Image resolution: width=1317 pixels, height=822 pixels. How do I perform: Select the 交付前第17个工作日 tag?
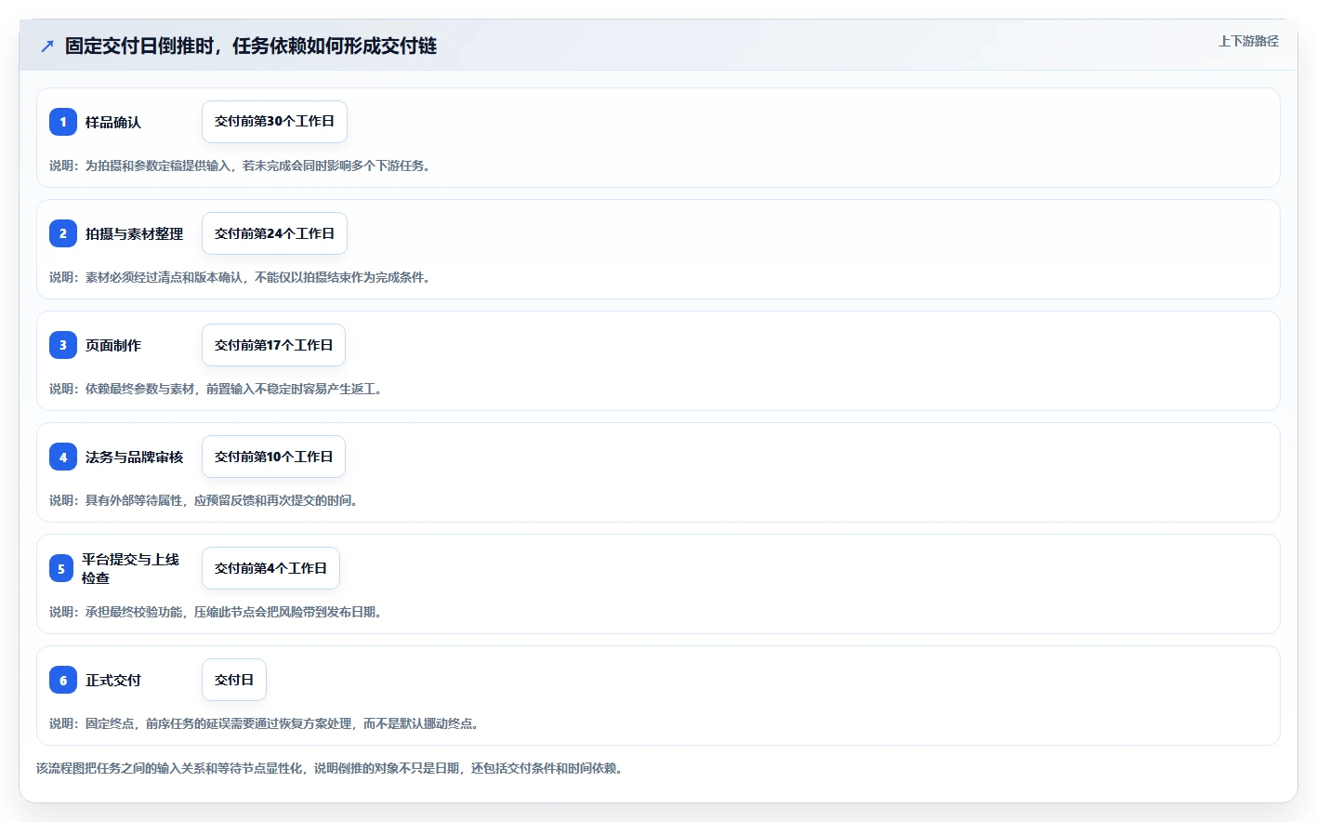(273, 345)
